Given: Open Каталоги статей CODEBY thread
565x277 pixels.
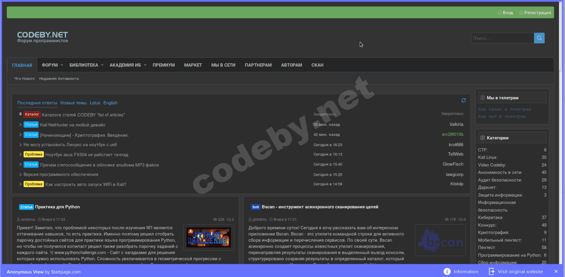Looking at the screenshot, I should [x=83, y=115].
